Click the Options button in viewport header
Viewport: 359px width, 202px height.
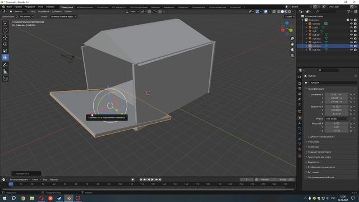pyautogui.click(x=289, y=16)
